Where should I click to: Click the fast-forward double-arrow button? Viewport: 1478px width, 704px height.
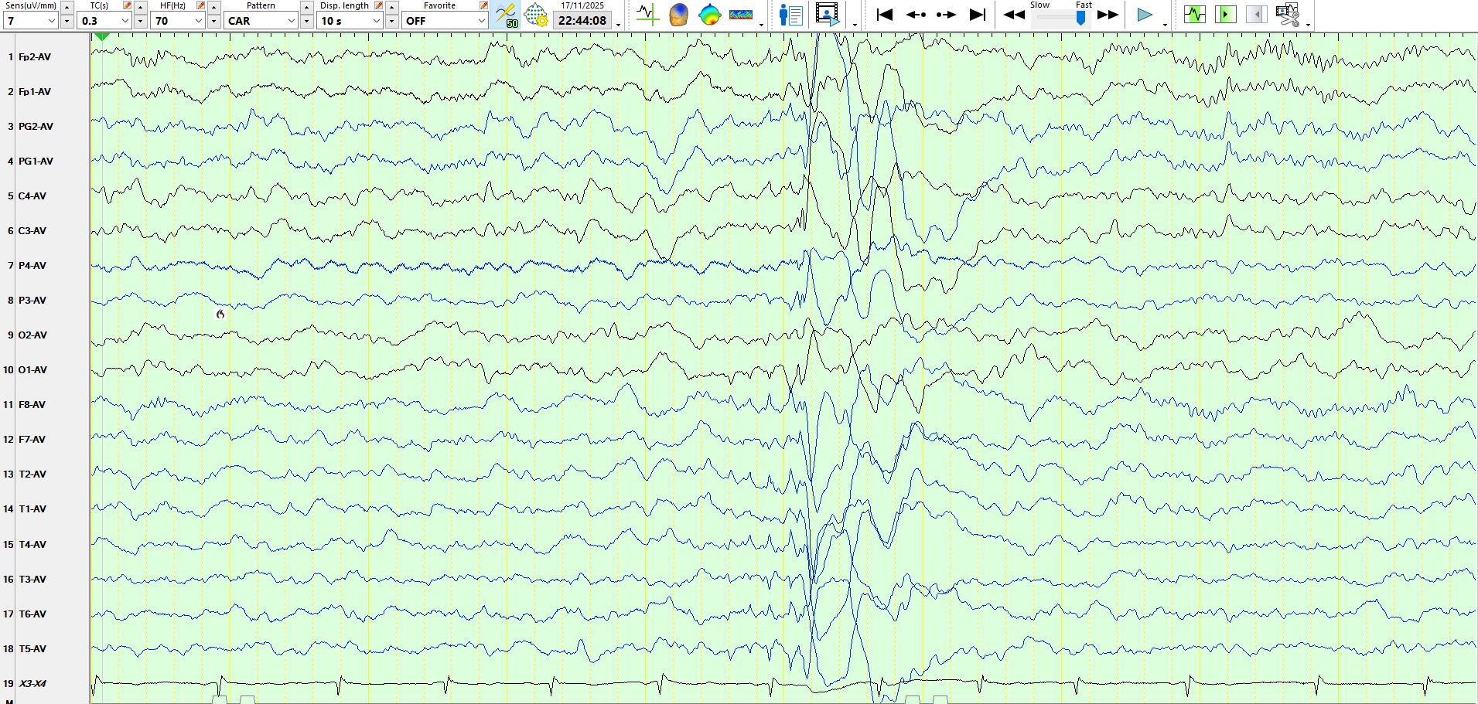[1108, 15]
